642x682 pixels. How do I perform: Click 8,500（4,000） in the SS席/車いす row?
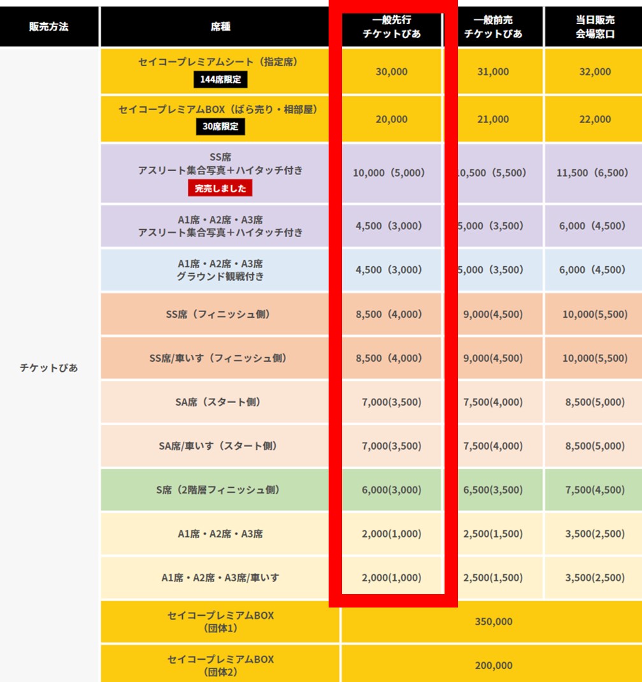pyautogui.click(x=392, y=358)
